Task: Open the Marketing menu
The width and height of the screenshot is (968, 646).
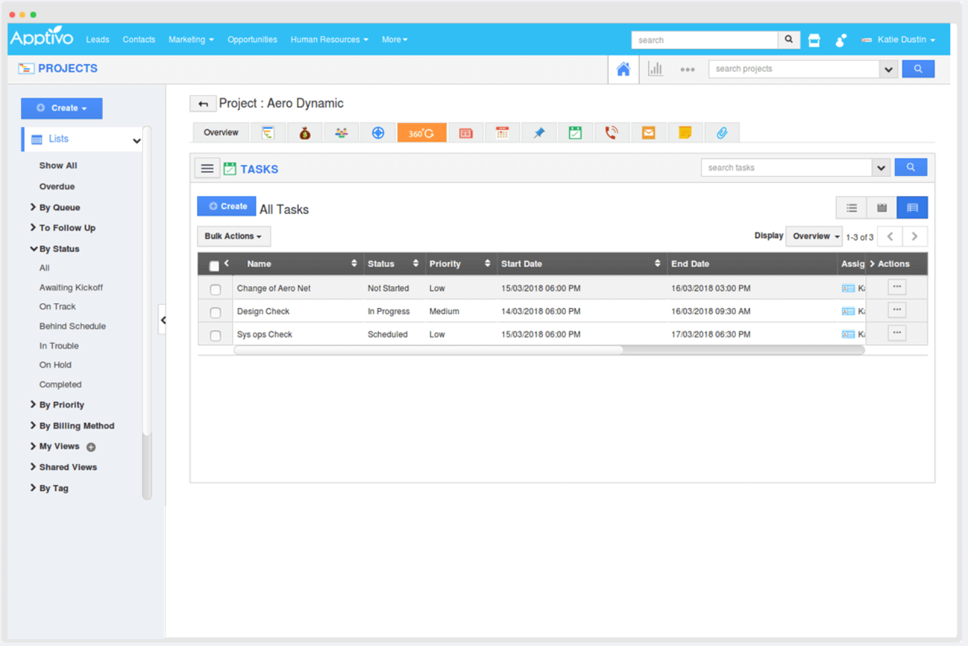Action: pos(190,39)
